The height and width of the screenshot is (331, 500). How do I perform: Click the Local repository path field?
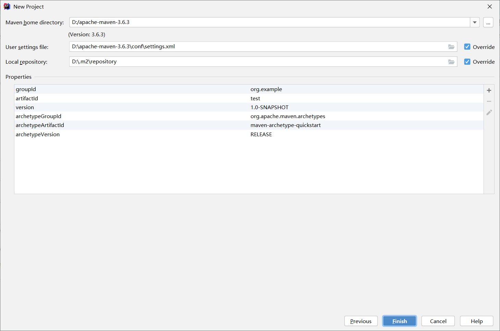tap(257, 62)
